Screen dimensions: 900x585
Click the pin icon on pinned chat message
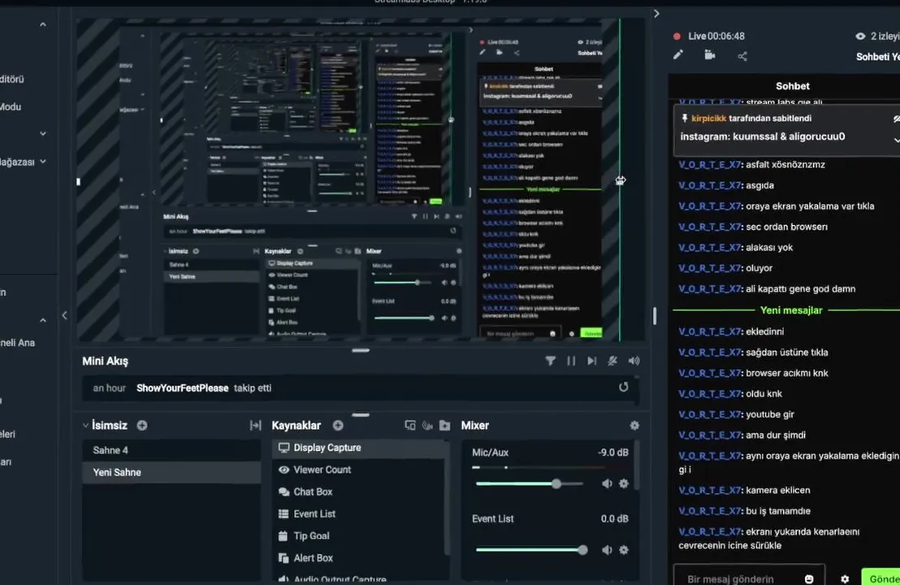click(x=684, y=119)
